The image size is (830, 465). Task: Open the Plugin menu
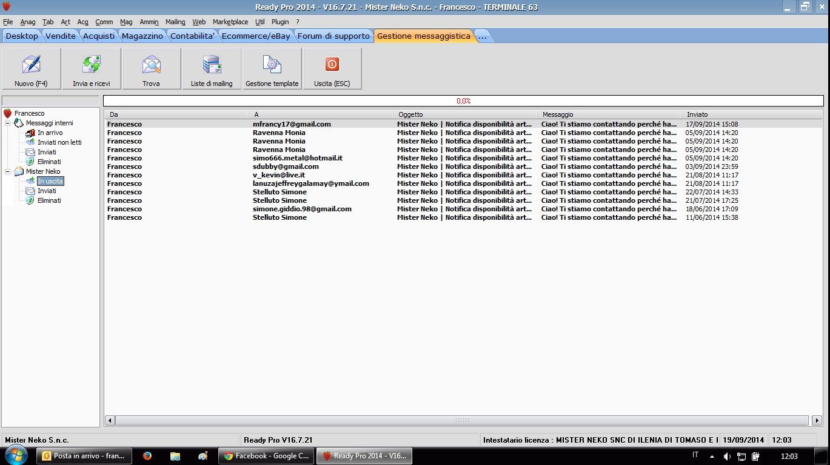click(x=280, y=22)
